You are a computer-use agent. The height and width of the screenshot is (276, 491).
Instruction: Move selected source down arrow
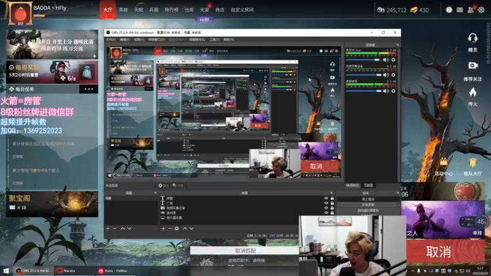tap(191, 228)
